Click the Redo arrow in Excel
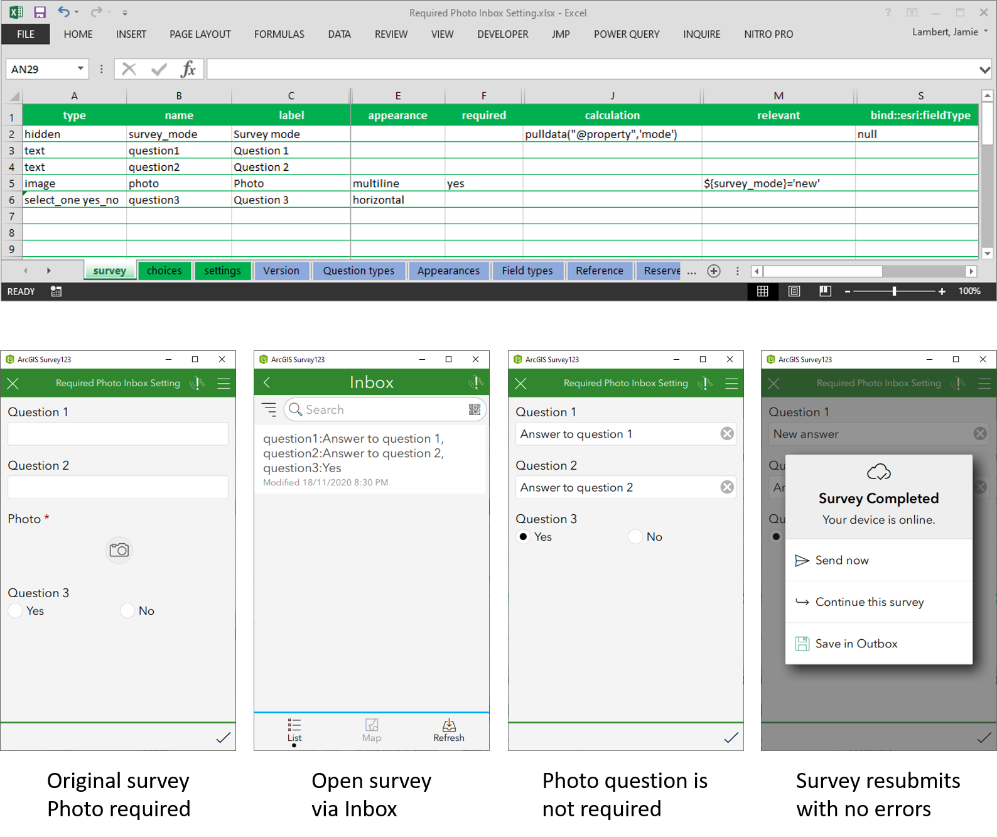The width and height of the screenshot is (997, 837). pos(96,12)
